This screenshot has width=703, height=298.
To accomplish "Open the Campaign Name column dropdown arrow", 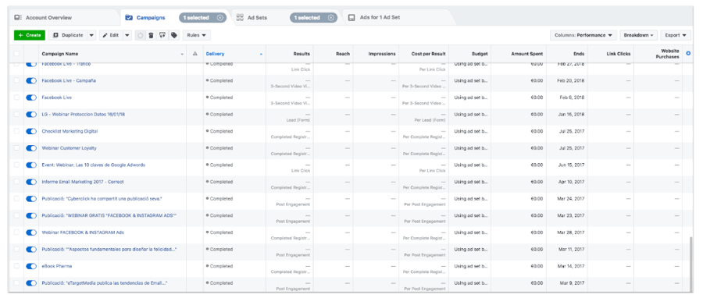I will click(182, 54).
